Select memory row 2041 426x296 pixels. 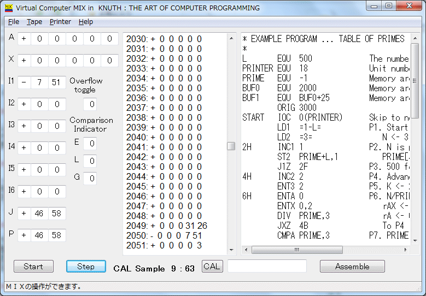pos(164,147)
